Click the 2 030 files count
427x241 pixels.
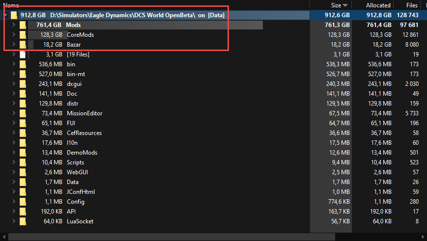412,84
